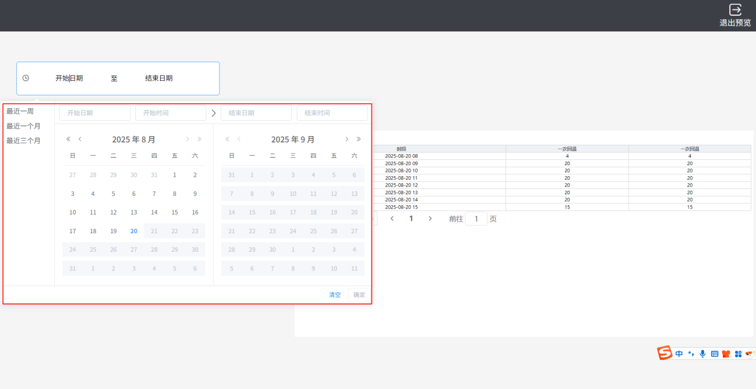
Task: Go to next year in September 2025 panel
Action: tap(359, 139)
